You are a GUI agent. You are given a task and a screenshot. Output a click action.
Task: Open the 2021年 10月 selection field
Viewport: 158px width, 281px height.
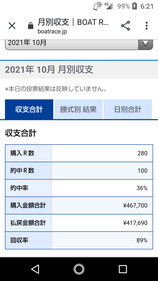[79, 44]
